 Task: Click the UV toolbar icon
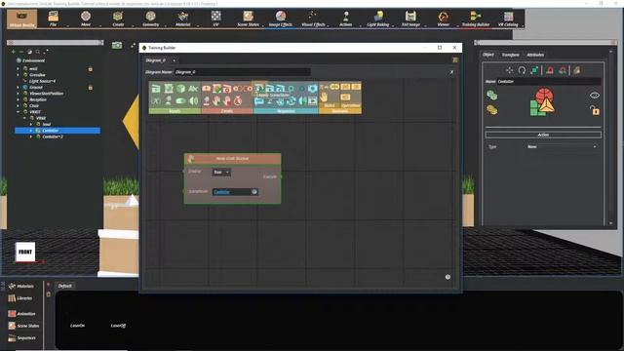pos(215,19)
